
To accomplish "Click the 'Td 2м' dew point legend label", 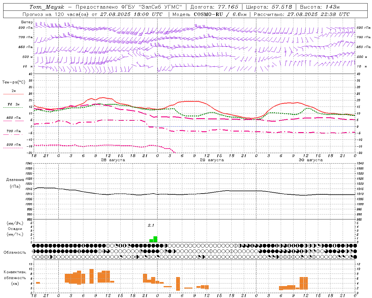I will tap(14, 104).
